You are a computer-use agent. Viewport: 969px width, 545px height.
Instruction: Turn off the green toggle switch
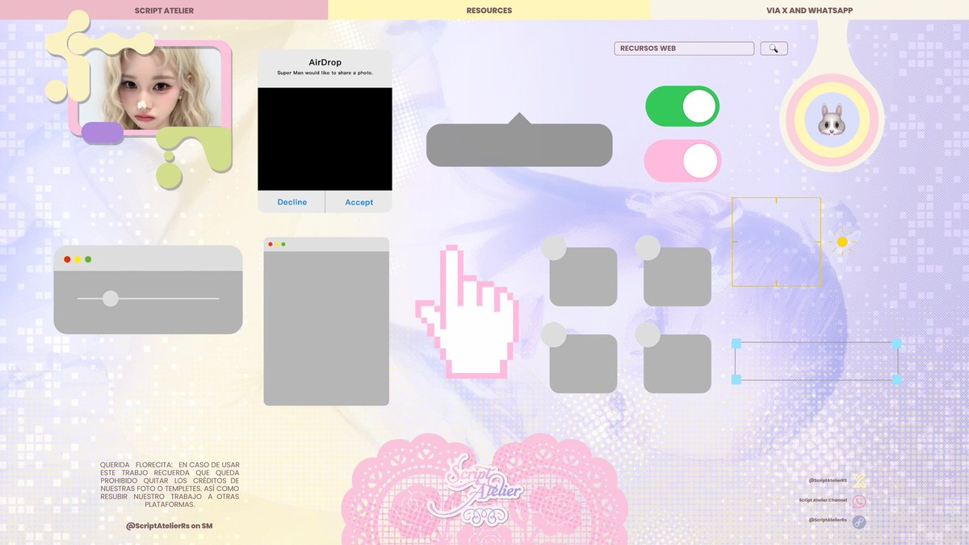coord(682,107)
